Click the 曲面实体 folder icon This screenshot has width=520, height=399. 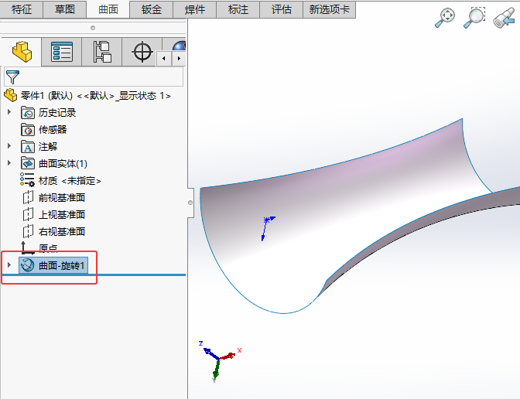coord(28,163)
